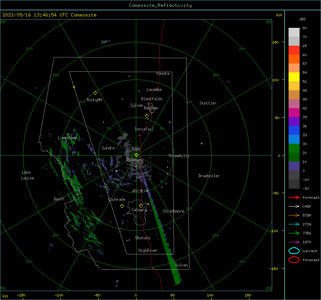
Task: Click the cyan current ellipse legend icon
Action: (294, 251)
